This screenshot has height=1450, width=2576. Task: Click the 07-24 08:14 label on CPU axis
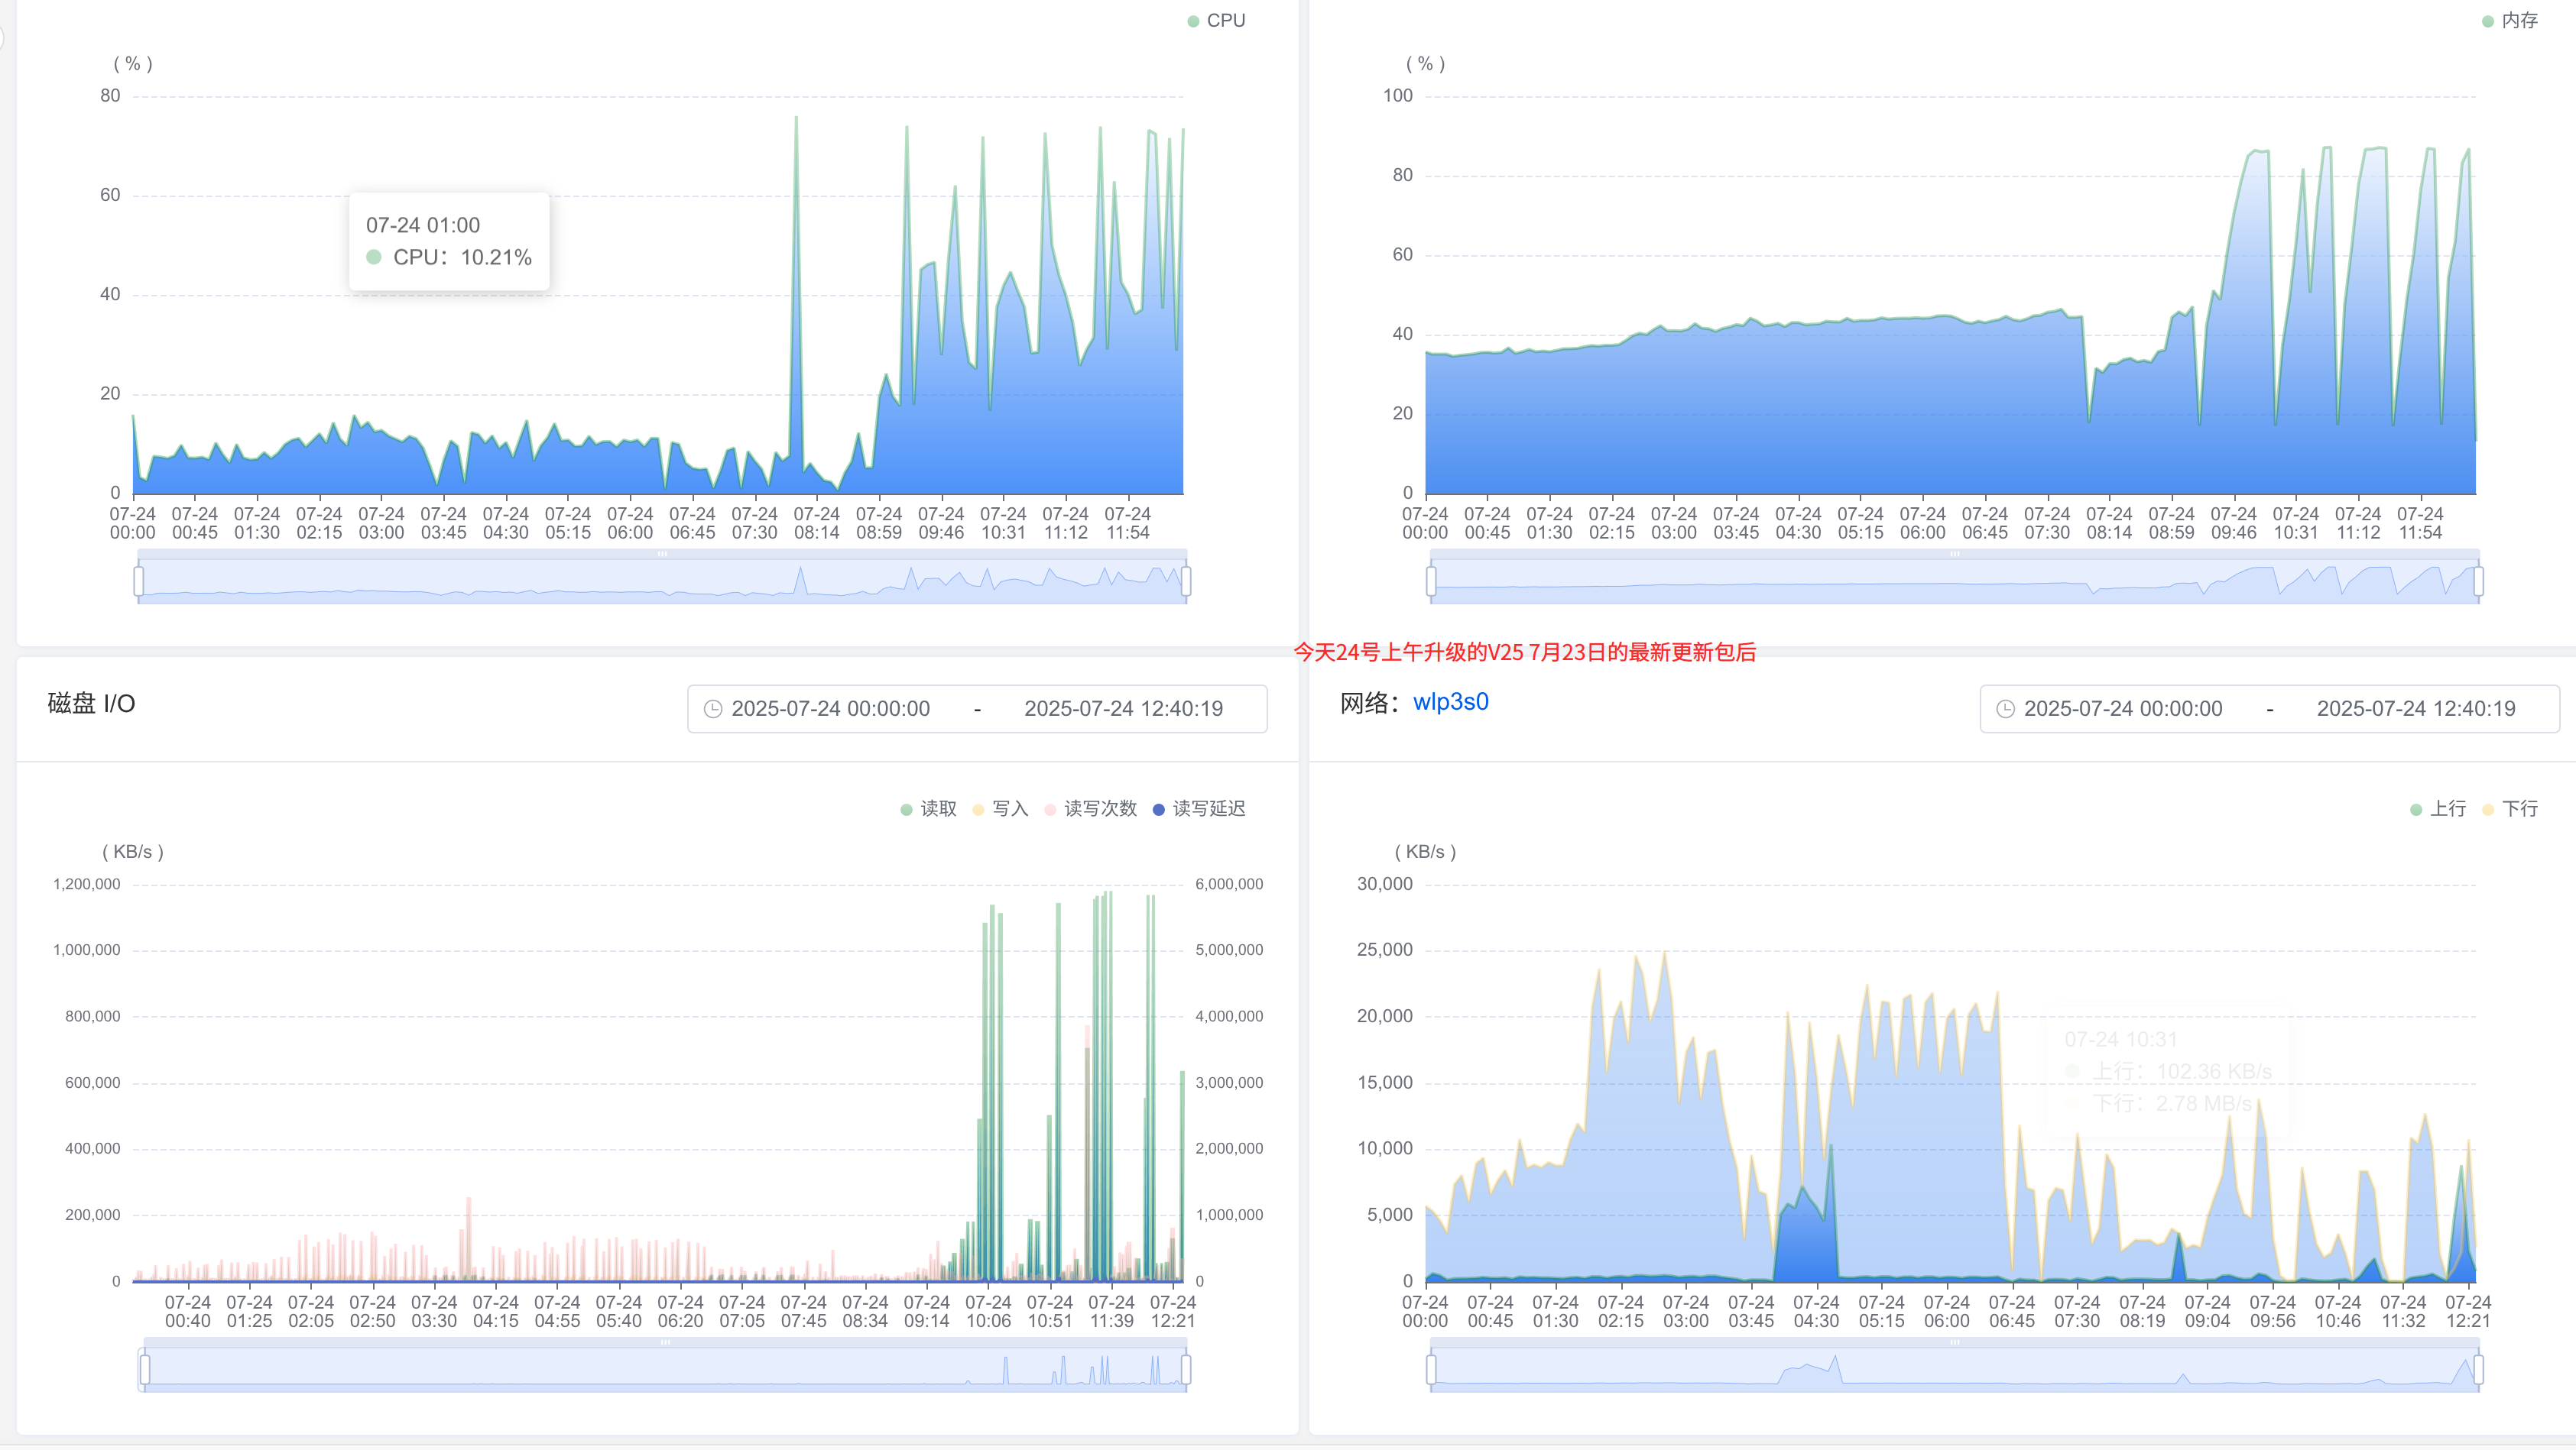817,523
